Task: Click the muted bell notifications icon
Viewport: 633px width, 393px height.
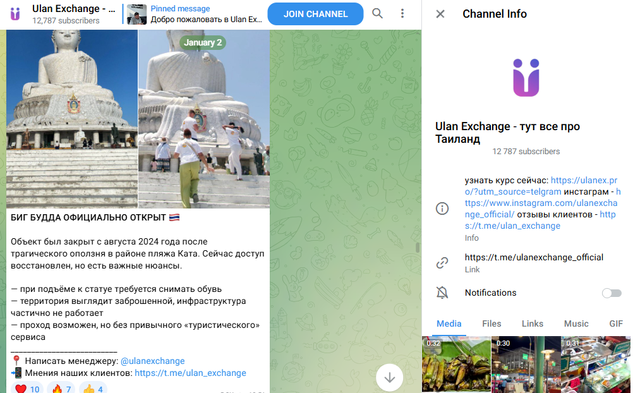Action: [x=442, y=293]
